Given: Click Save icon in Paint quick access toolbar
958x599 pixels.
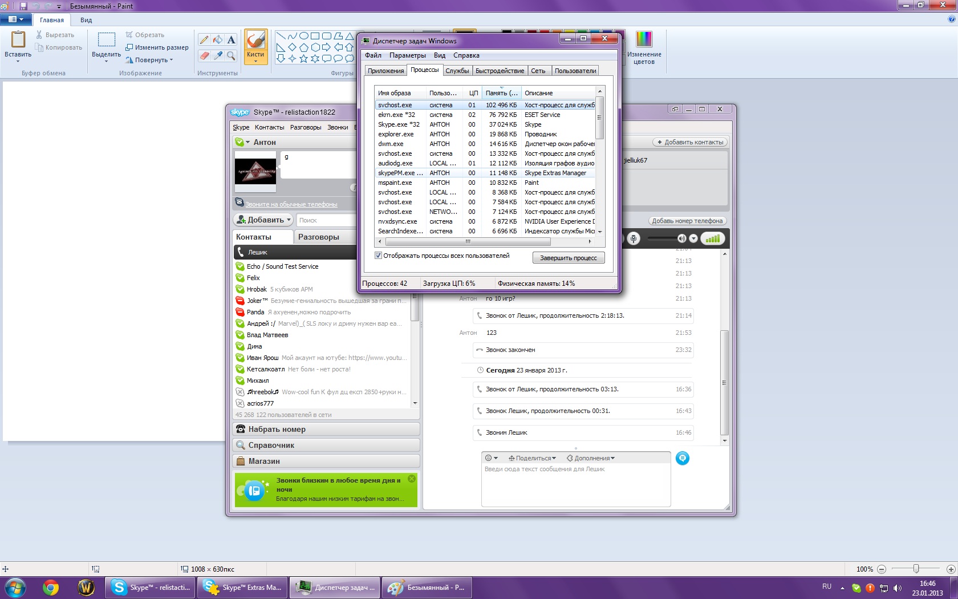Looking at the screenshot, I should (x=23, y=6).
